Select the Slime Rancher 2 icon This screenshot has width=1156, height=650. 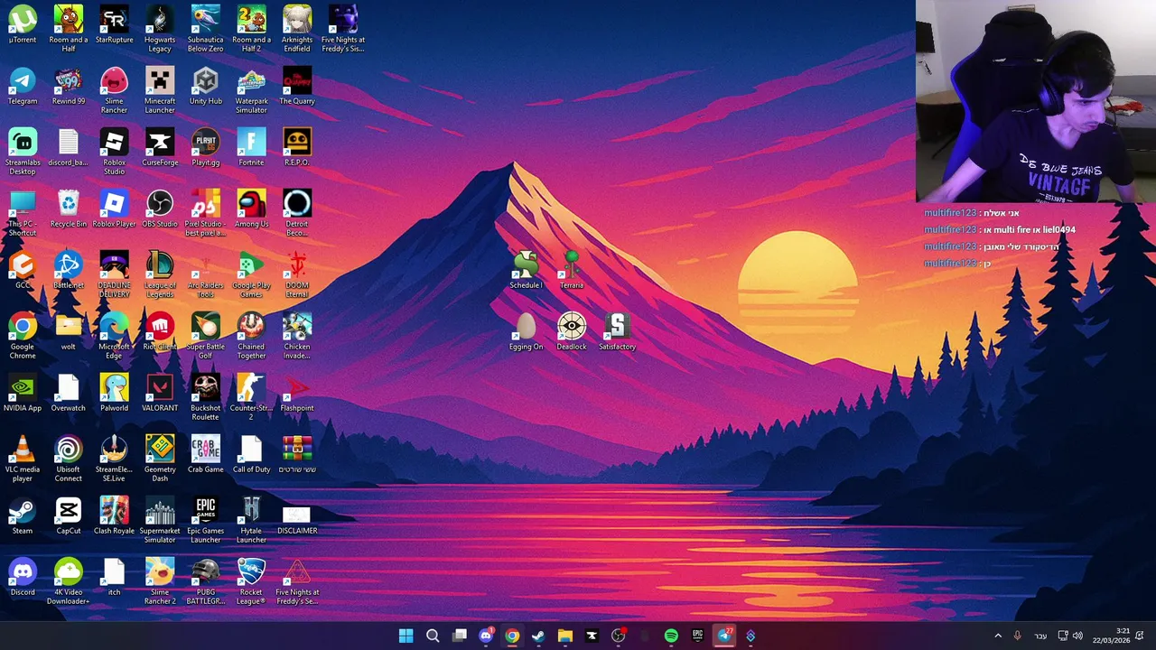pyautogui.click(x=160, y=581)
